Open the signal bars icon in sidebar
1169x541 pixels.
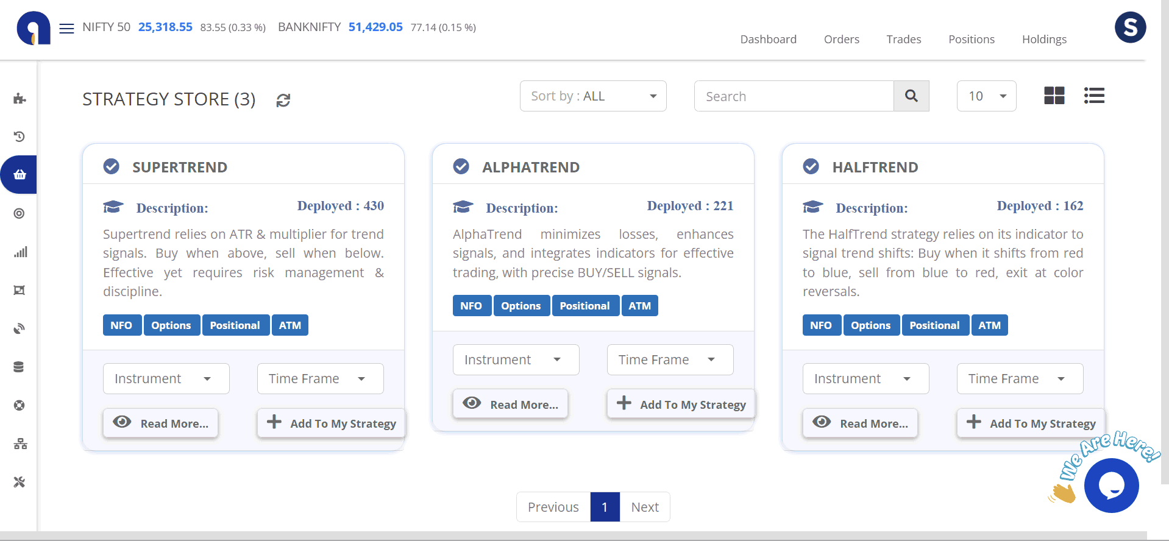tap(20, 252)
